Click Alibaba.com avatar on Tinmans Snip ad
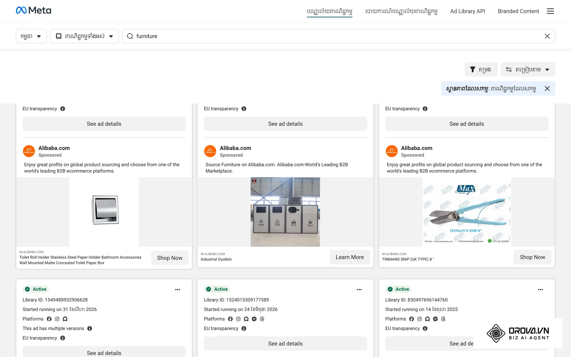Viewport: 571px width, 357px height. 391,151
